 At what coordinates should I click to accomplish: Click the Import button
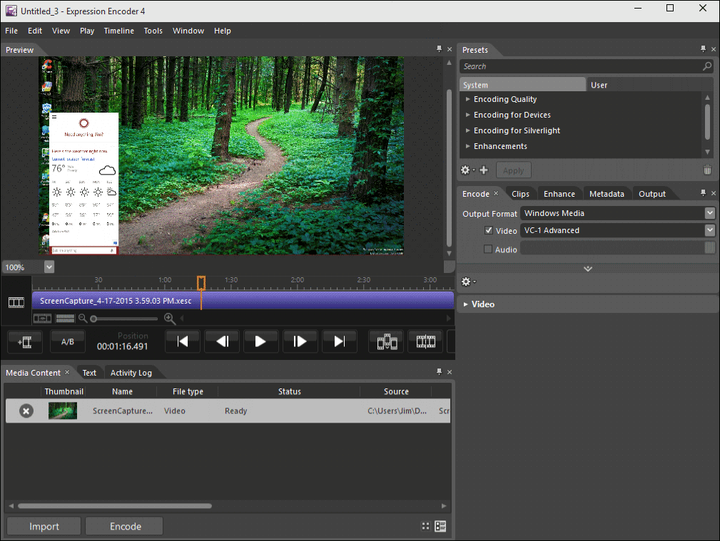(x=43, y=525)
